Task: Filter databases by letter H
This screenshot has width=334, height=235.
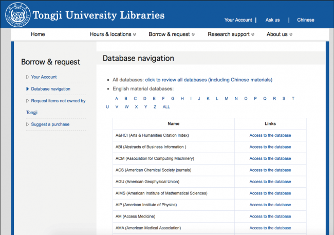Action: tap(182, 99)
